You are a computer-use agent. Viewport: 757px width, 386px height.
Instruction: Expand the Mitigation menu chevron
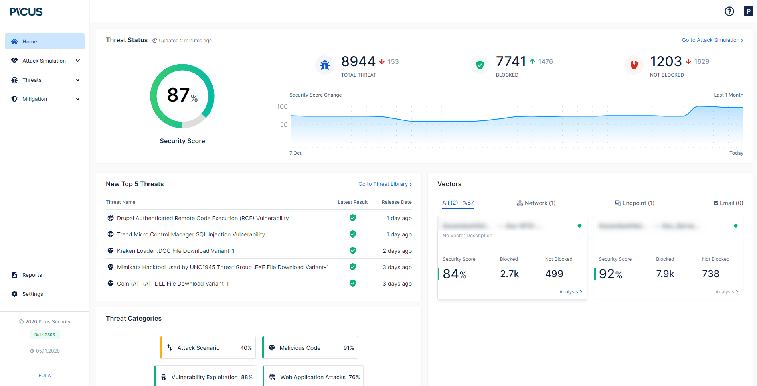(78, 99)
